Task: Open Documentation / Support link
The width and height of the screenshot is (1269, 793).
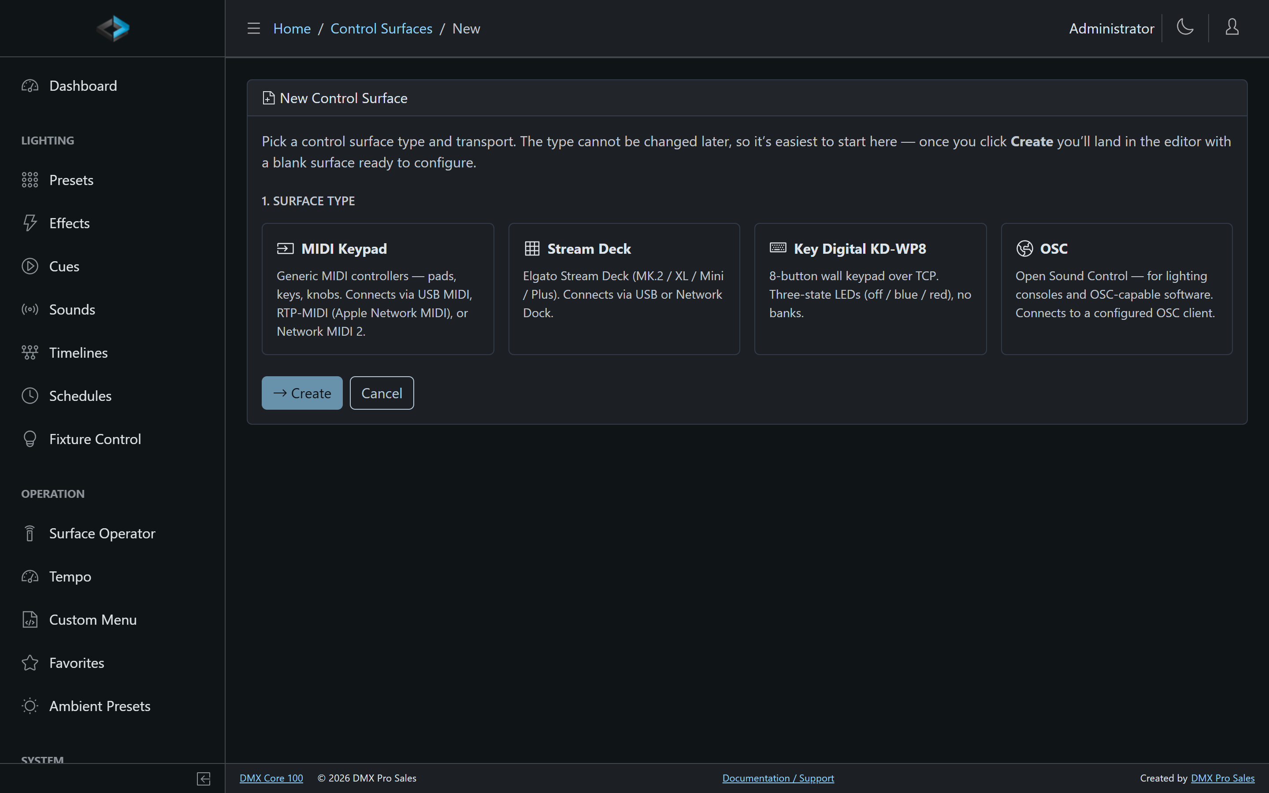Action: (778, 778)
